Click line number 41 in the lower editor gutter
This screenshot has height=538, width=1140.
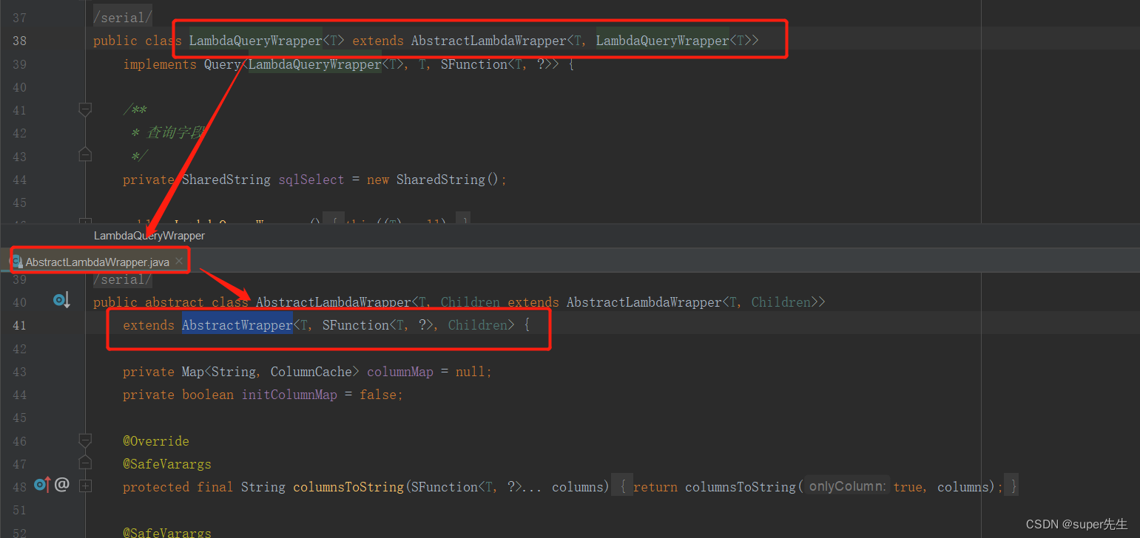(20, 325)
